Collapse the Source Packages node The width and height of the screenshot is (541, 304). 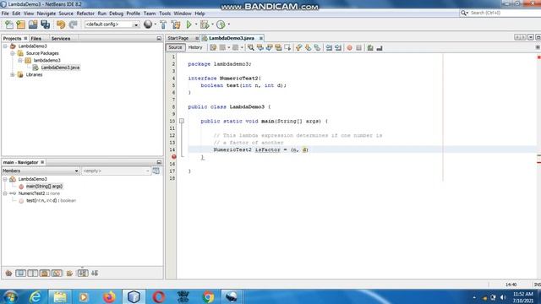pyautogui.click(x=13, y=53)
